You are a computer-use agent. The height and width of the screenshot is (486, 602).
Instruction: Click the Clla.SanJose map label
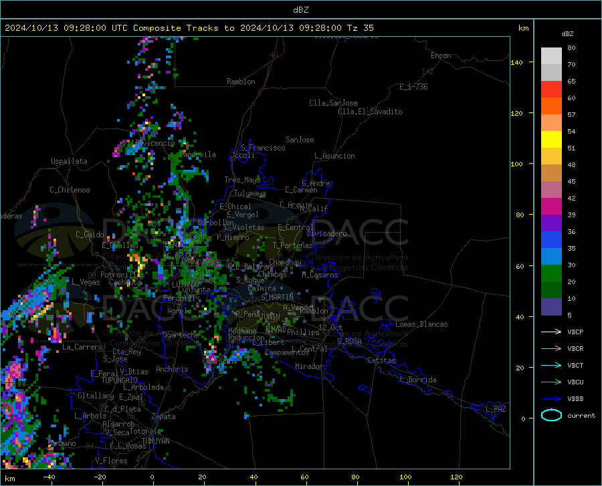point(333,103)
